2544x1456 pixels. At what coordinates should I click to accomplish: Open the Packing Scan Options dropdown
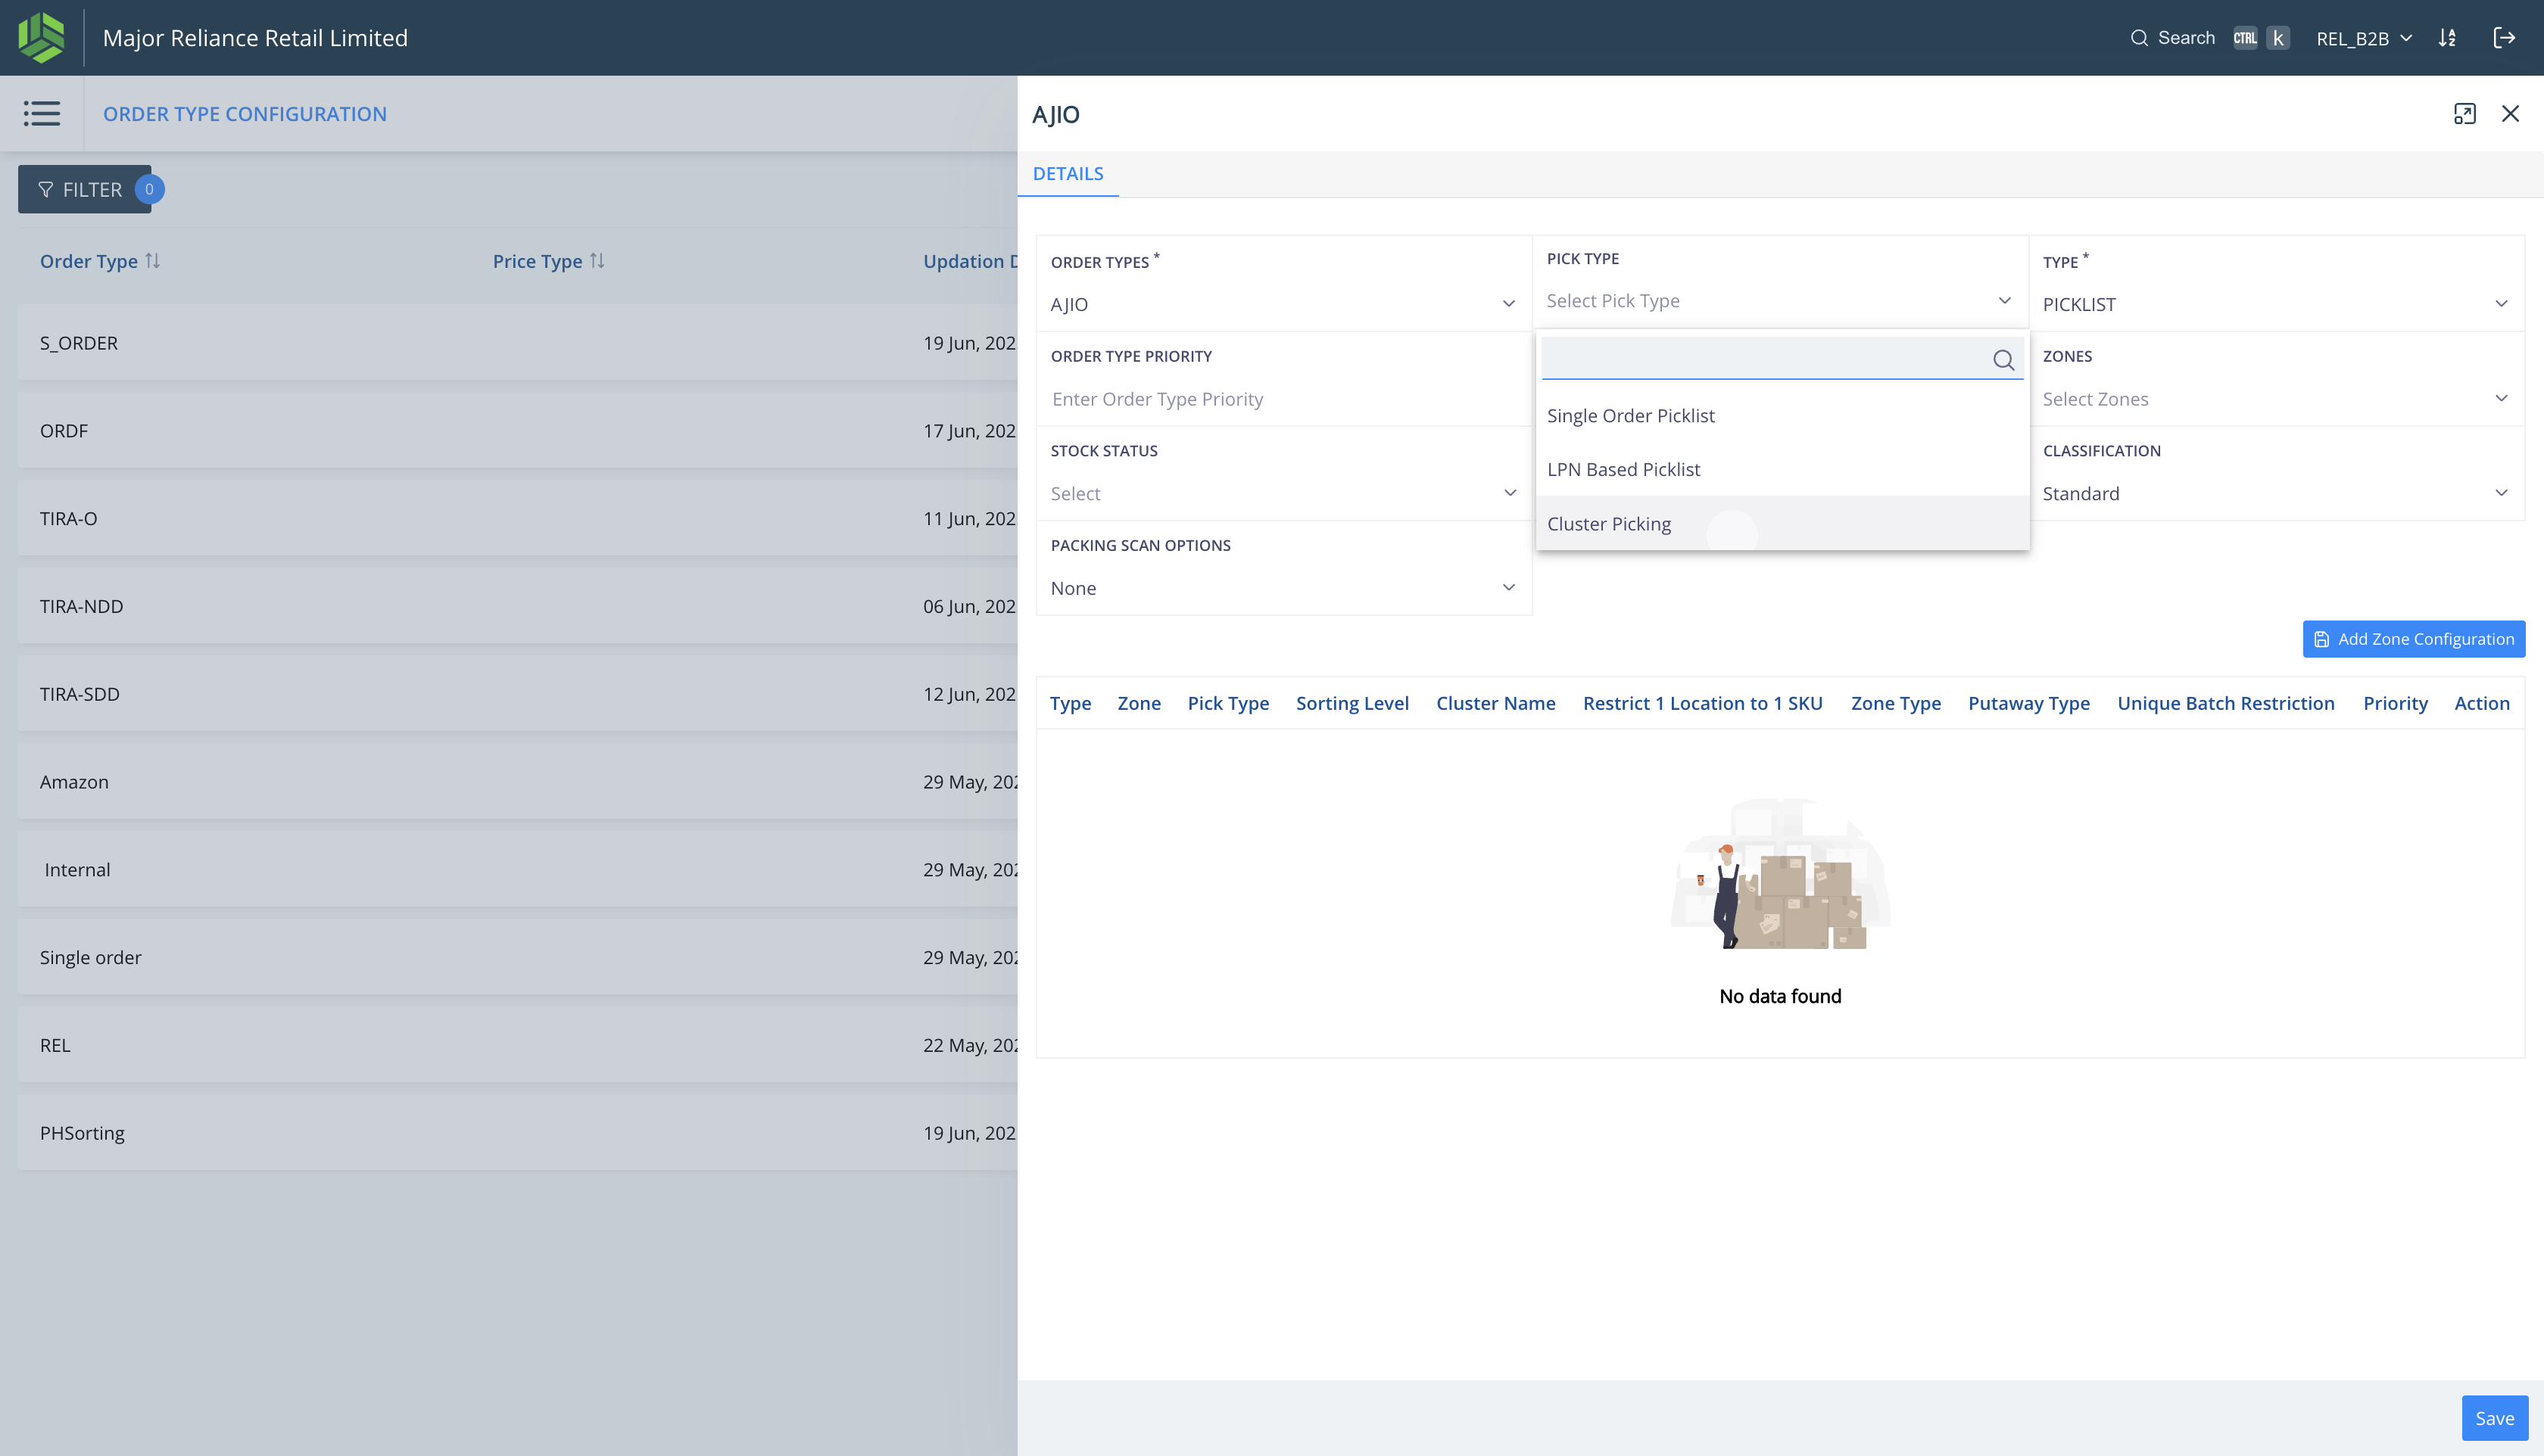pos(1283,588)
